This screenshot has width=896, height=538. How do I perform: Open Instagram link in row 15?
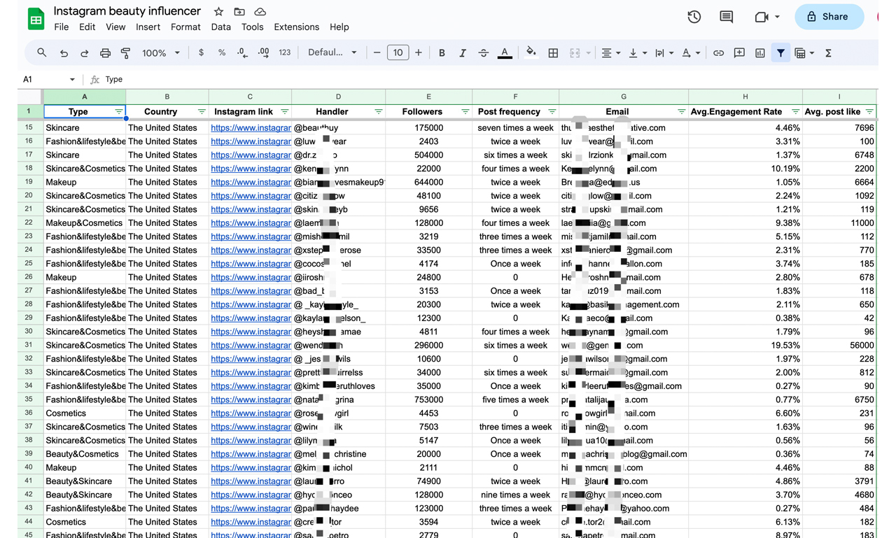click(251, 128)
